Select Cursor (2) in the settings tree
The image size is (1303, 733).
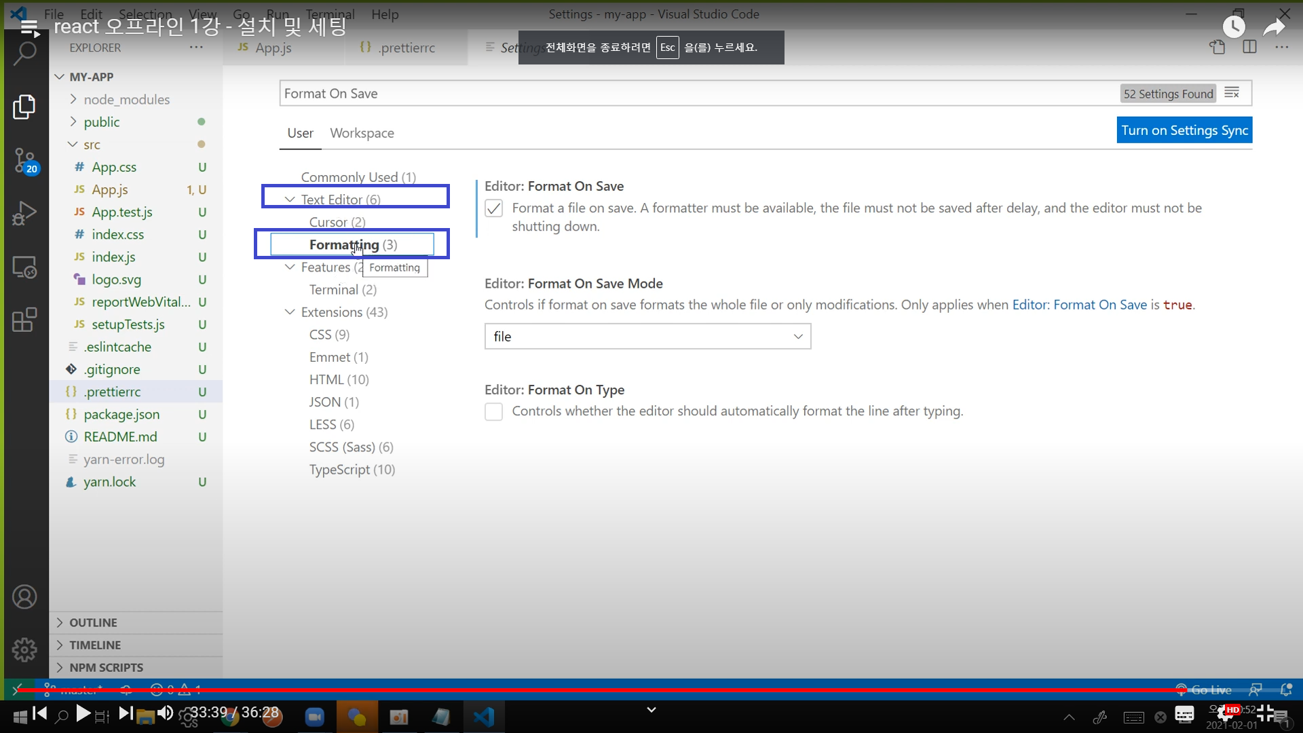(337, 222)
